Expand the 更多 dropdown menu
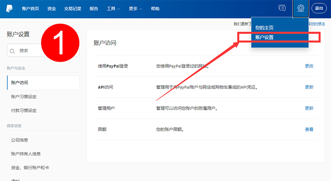Image resolution: width=331 pixels, height=181 pixels. click(135, 8)
